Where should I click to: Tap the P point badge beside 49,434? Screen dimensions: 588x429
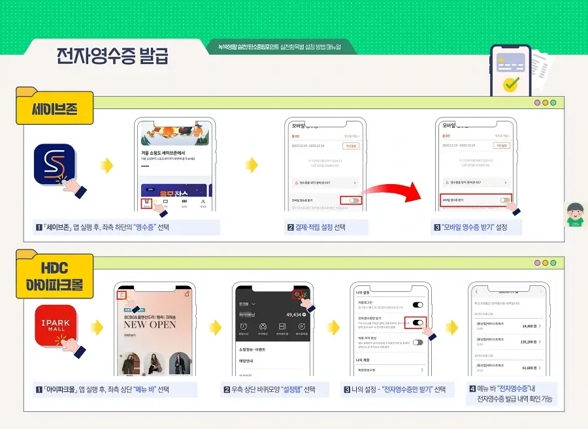[x=304, y=315]
